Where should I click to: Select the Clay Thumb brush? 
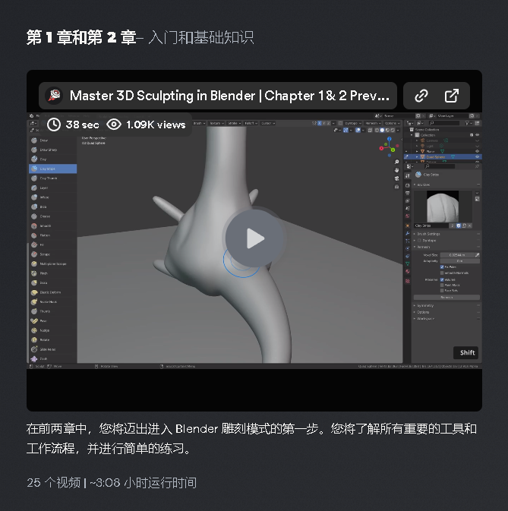pyautogui.click(x=53, y=178)
